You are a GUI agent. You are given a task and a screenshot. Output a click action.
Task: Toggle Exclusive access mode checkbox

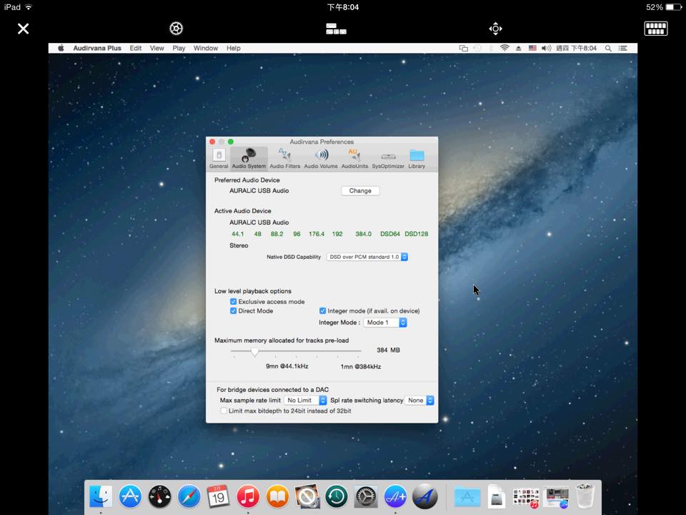coord(233,302)
